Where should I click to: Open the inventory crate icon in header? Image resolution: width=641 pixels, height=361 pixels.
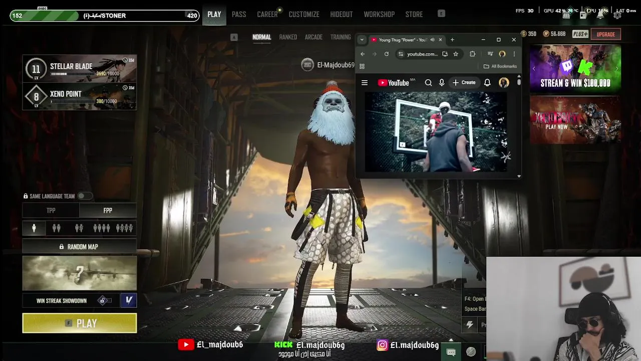[x=566, y=15]
